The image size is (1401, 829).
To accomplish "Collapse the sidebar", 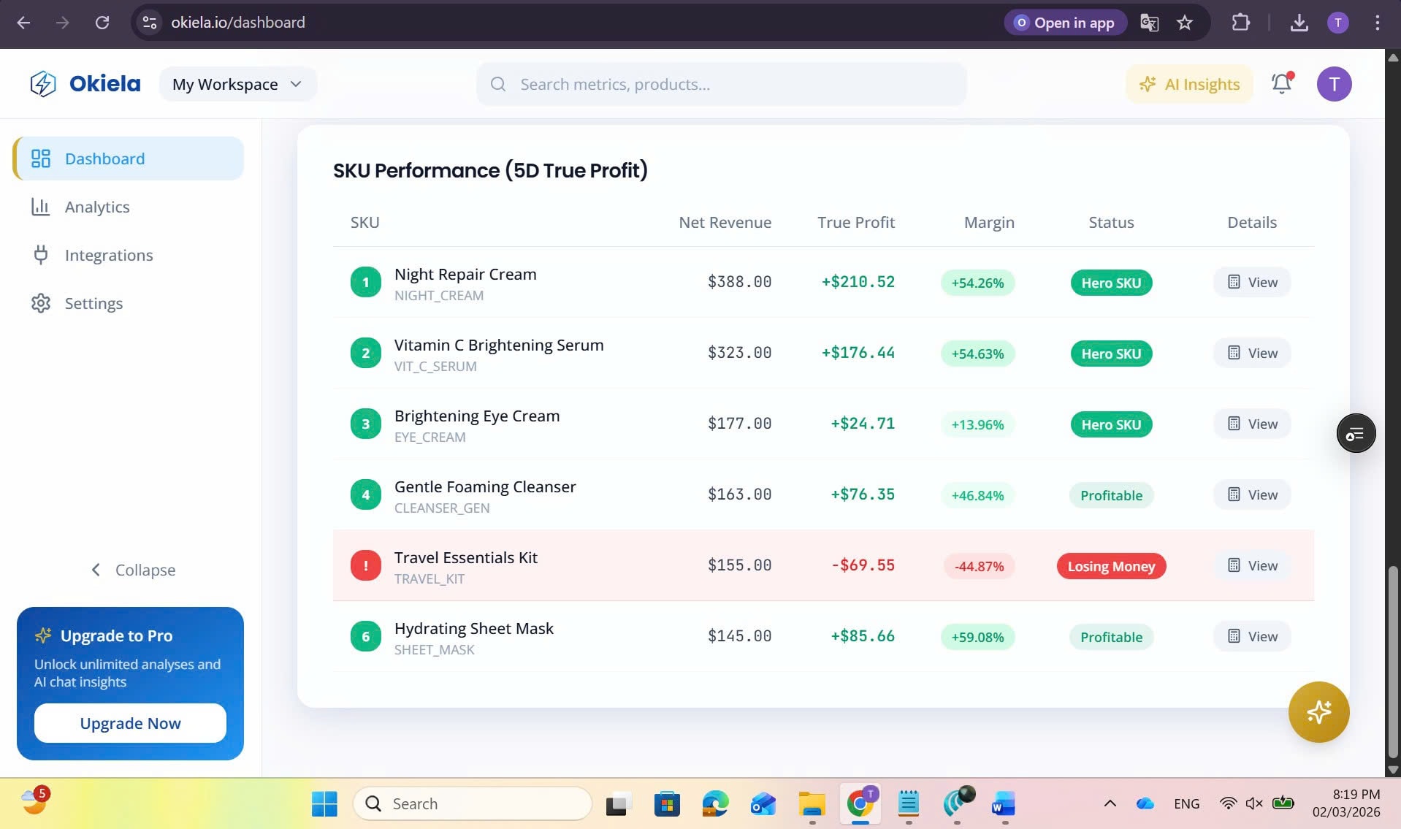I will click(131, 569).
